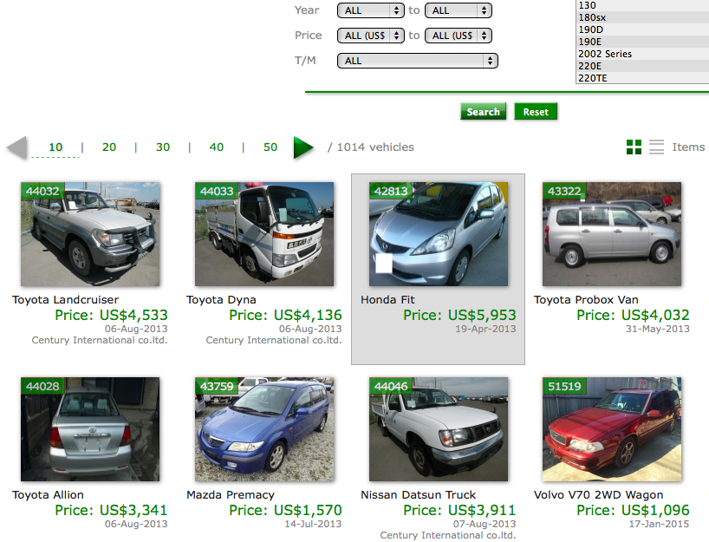Select 190D in model list
Viewport: 709px width, 542px height.
point(642,29)
